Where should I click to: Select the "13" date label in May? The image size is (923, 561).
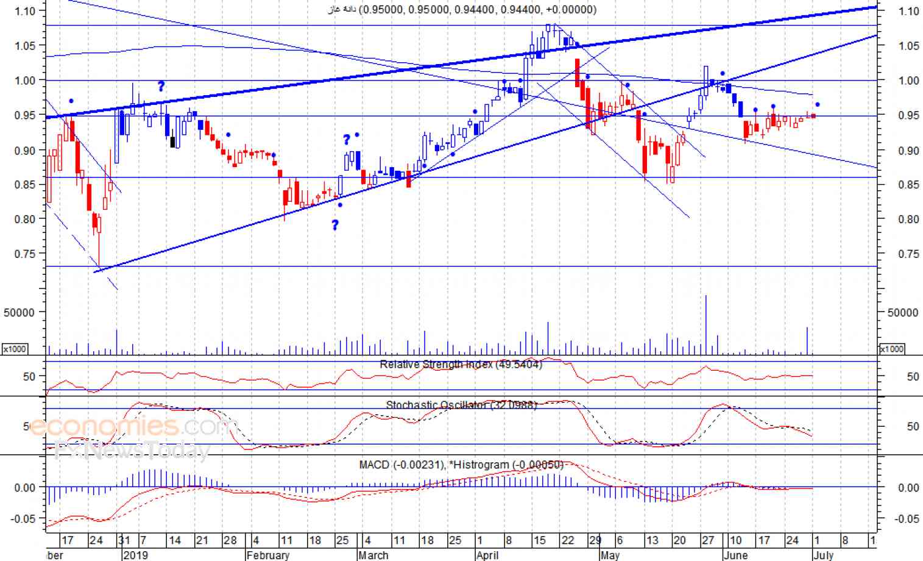point(652,540)
